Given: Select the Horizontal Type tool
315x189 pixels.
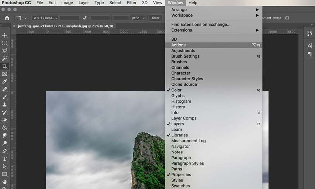Looking at the screenshot, I should pos(5,159).
